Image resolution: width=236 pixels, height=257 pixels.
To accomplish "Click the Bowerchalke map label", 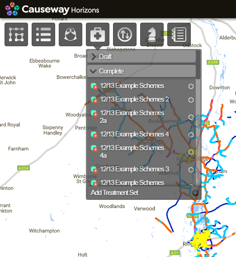I will (71, 77).
